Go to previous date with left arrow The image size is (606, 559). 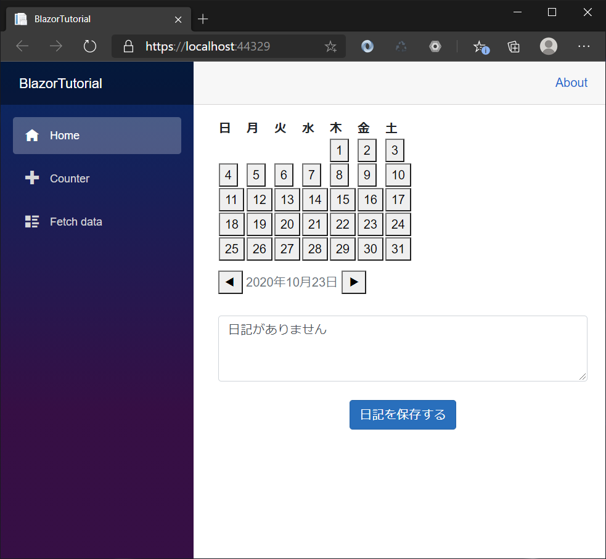click(x=231, y=282)
